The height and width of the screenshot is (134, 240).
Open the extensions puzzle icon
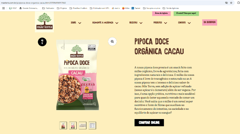click(238, 3)
